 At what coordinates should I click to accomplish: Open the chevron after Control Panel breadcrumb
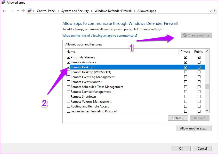point(58,11)
